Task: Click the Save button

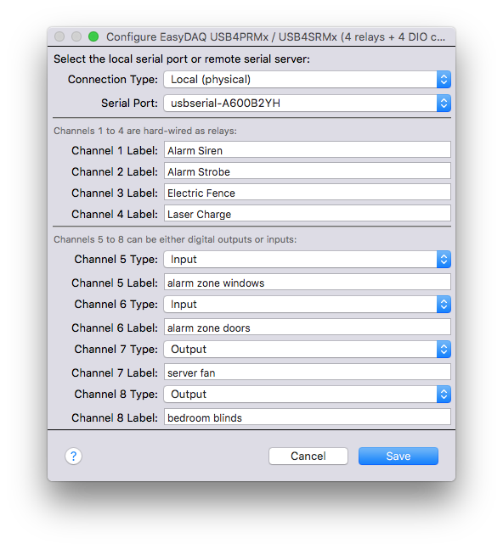Action: (398, 457)
